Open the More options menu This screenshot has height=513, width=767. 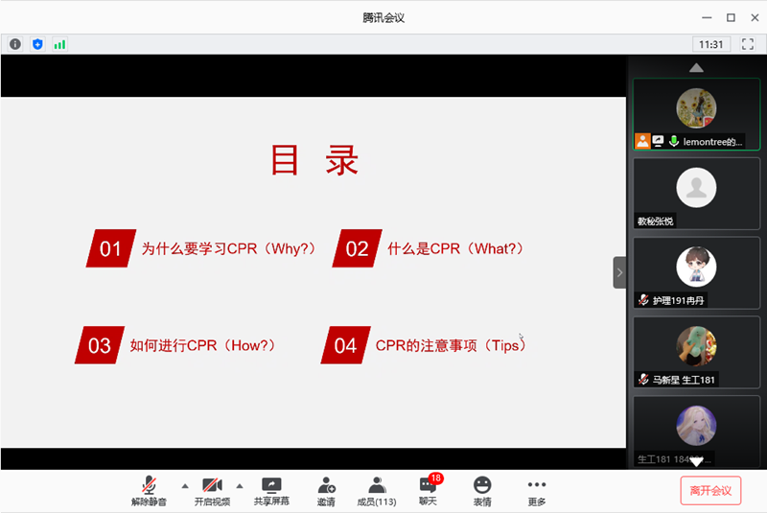pos(537,490)
